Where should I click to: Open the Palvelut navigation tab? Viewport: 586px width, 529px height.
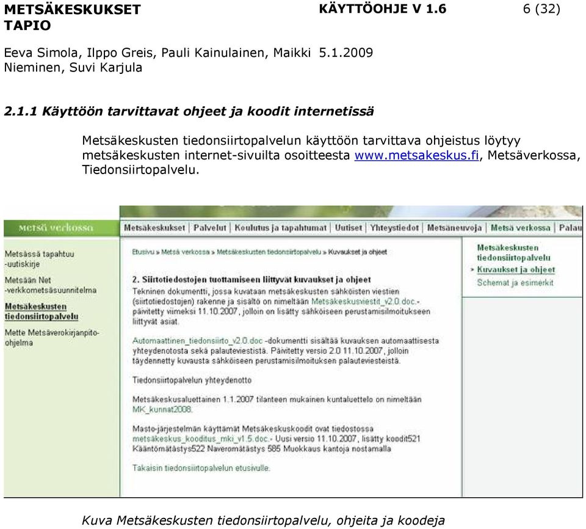pyautogui.click(x=209, y=227)
